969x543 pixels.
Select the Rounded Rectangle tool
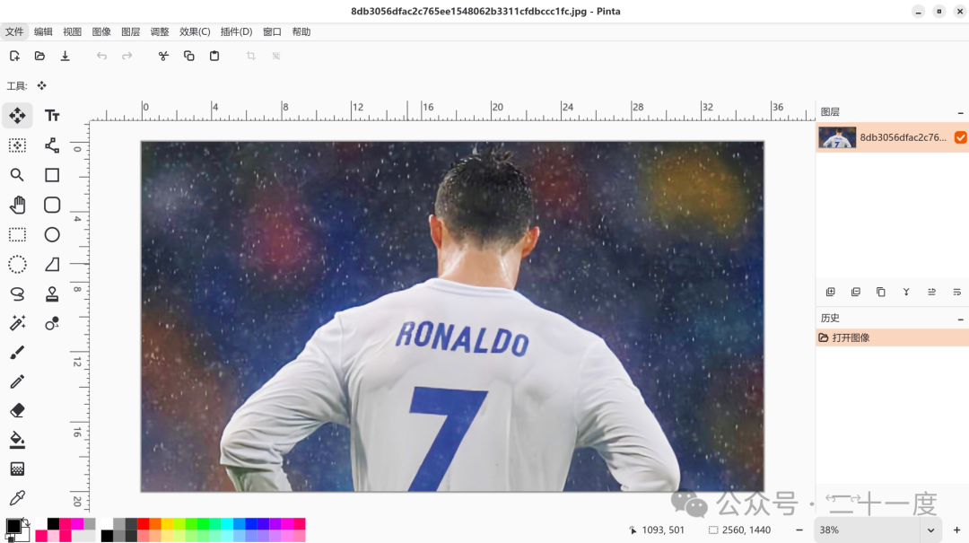(x=52, y=205)
